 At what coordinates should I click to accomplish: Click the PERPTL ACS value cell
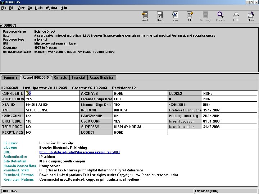coord(52,132)
